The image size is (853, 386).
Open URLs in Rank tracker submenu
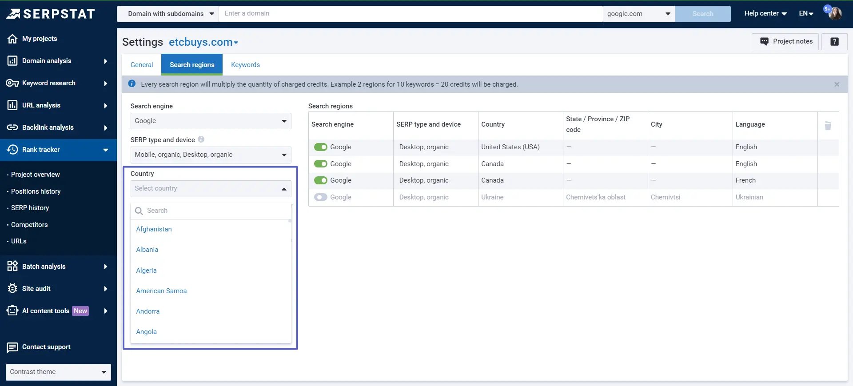pyautogui.click(x=19, y=241)
